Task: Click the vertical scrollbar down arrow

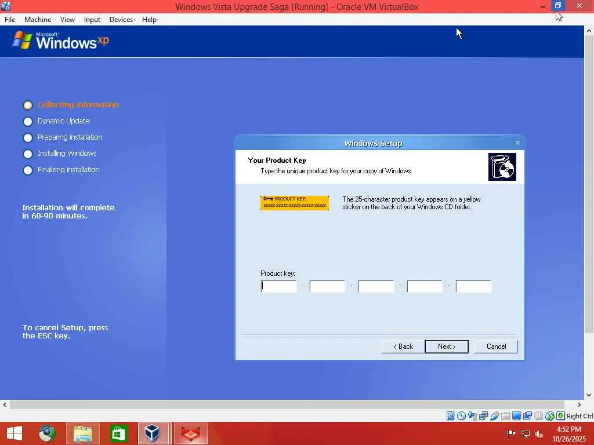Action: click(589, 395)
